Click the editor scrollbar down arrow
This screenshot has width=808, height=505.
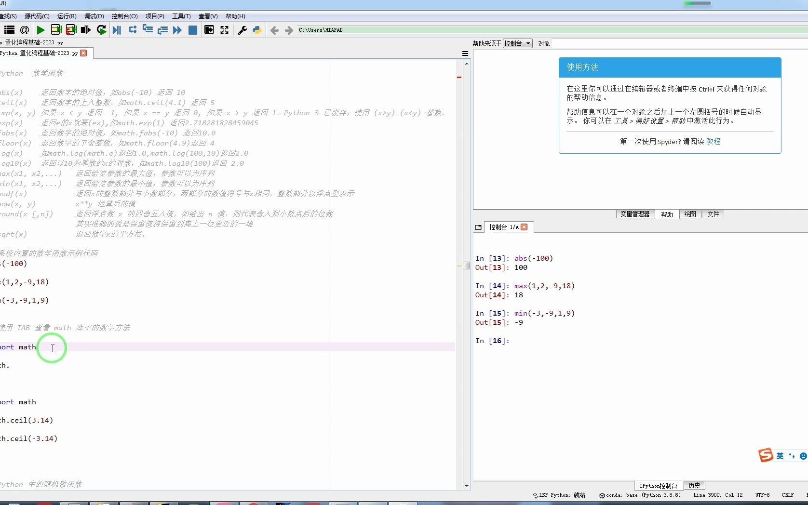(466, 486)
